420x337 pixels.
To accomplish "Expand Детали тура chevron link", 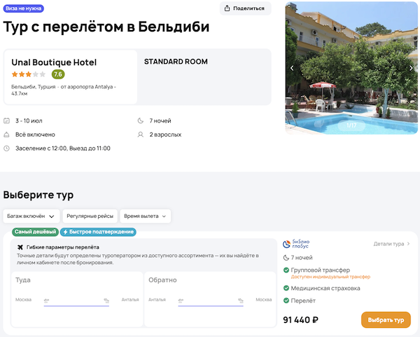I will point(392,244).
